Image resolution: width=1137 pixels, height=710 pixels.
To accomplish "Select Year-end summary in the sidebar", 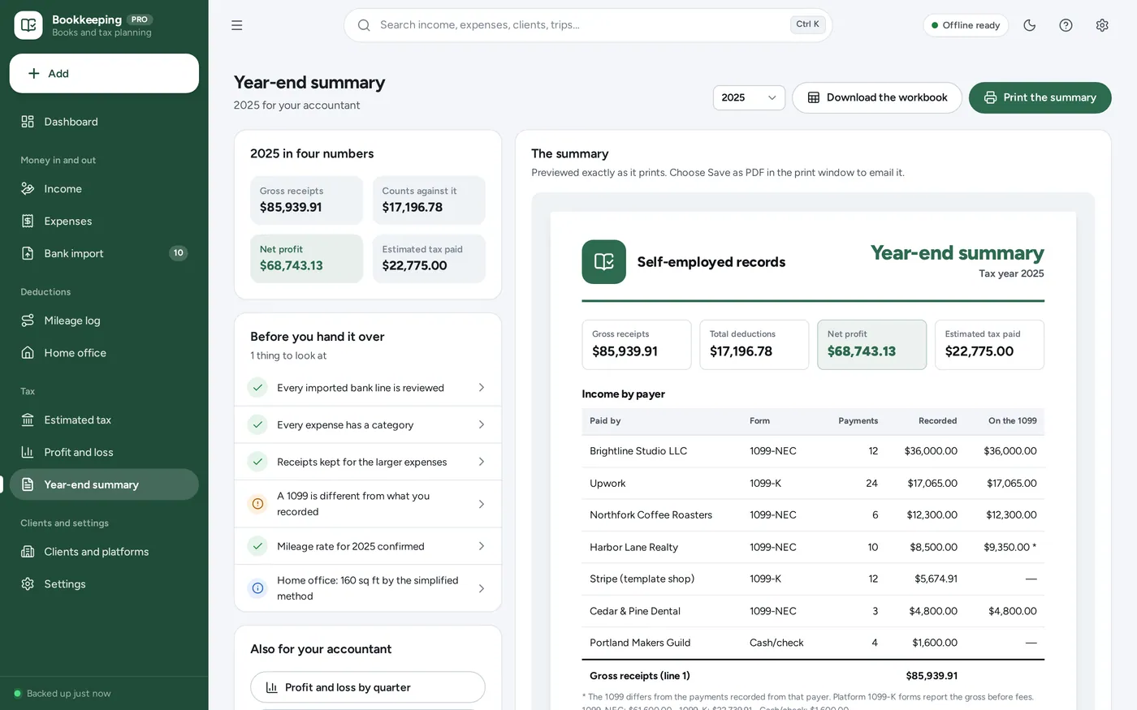I will [x=104, y=484].
